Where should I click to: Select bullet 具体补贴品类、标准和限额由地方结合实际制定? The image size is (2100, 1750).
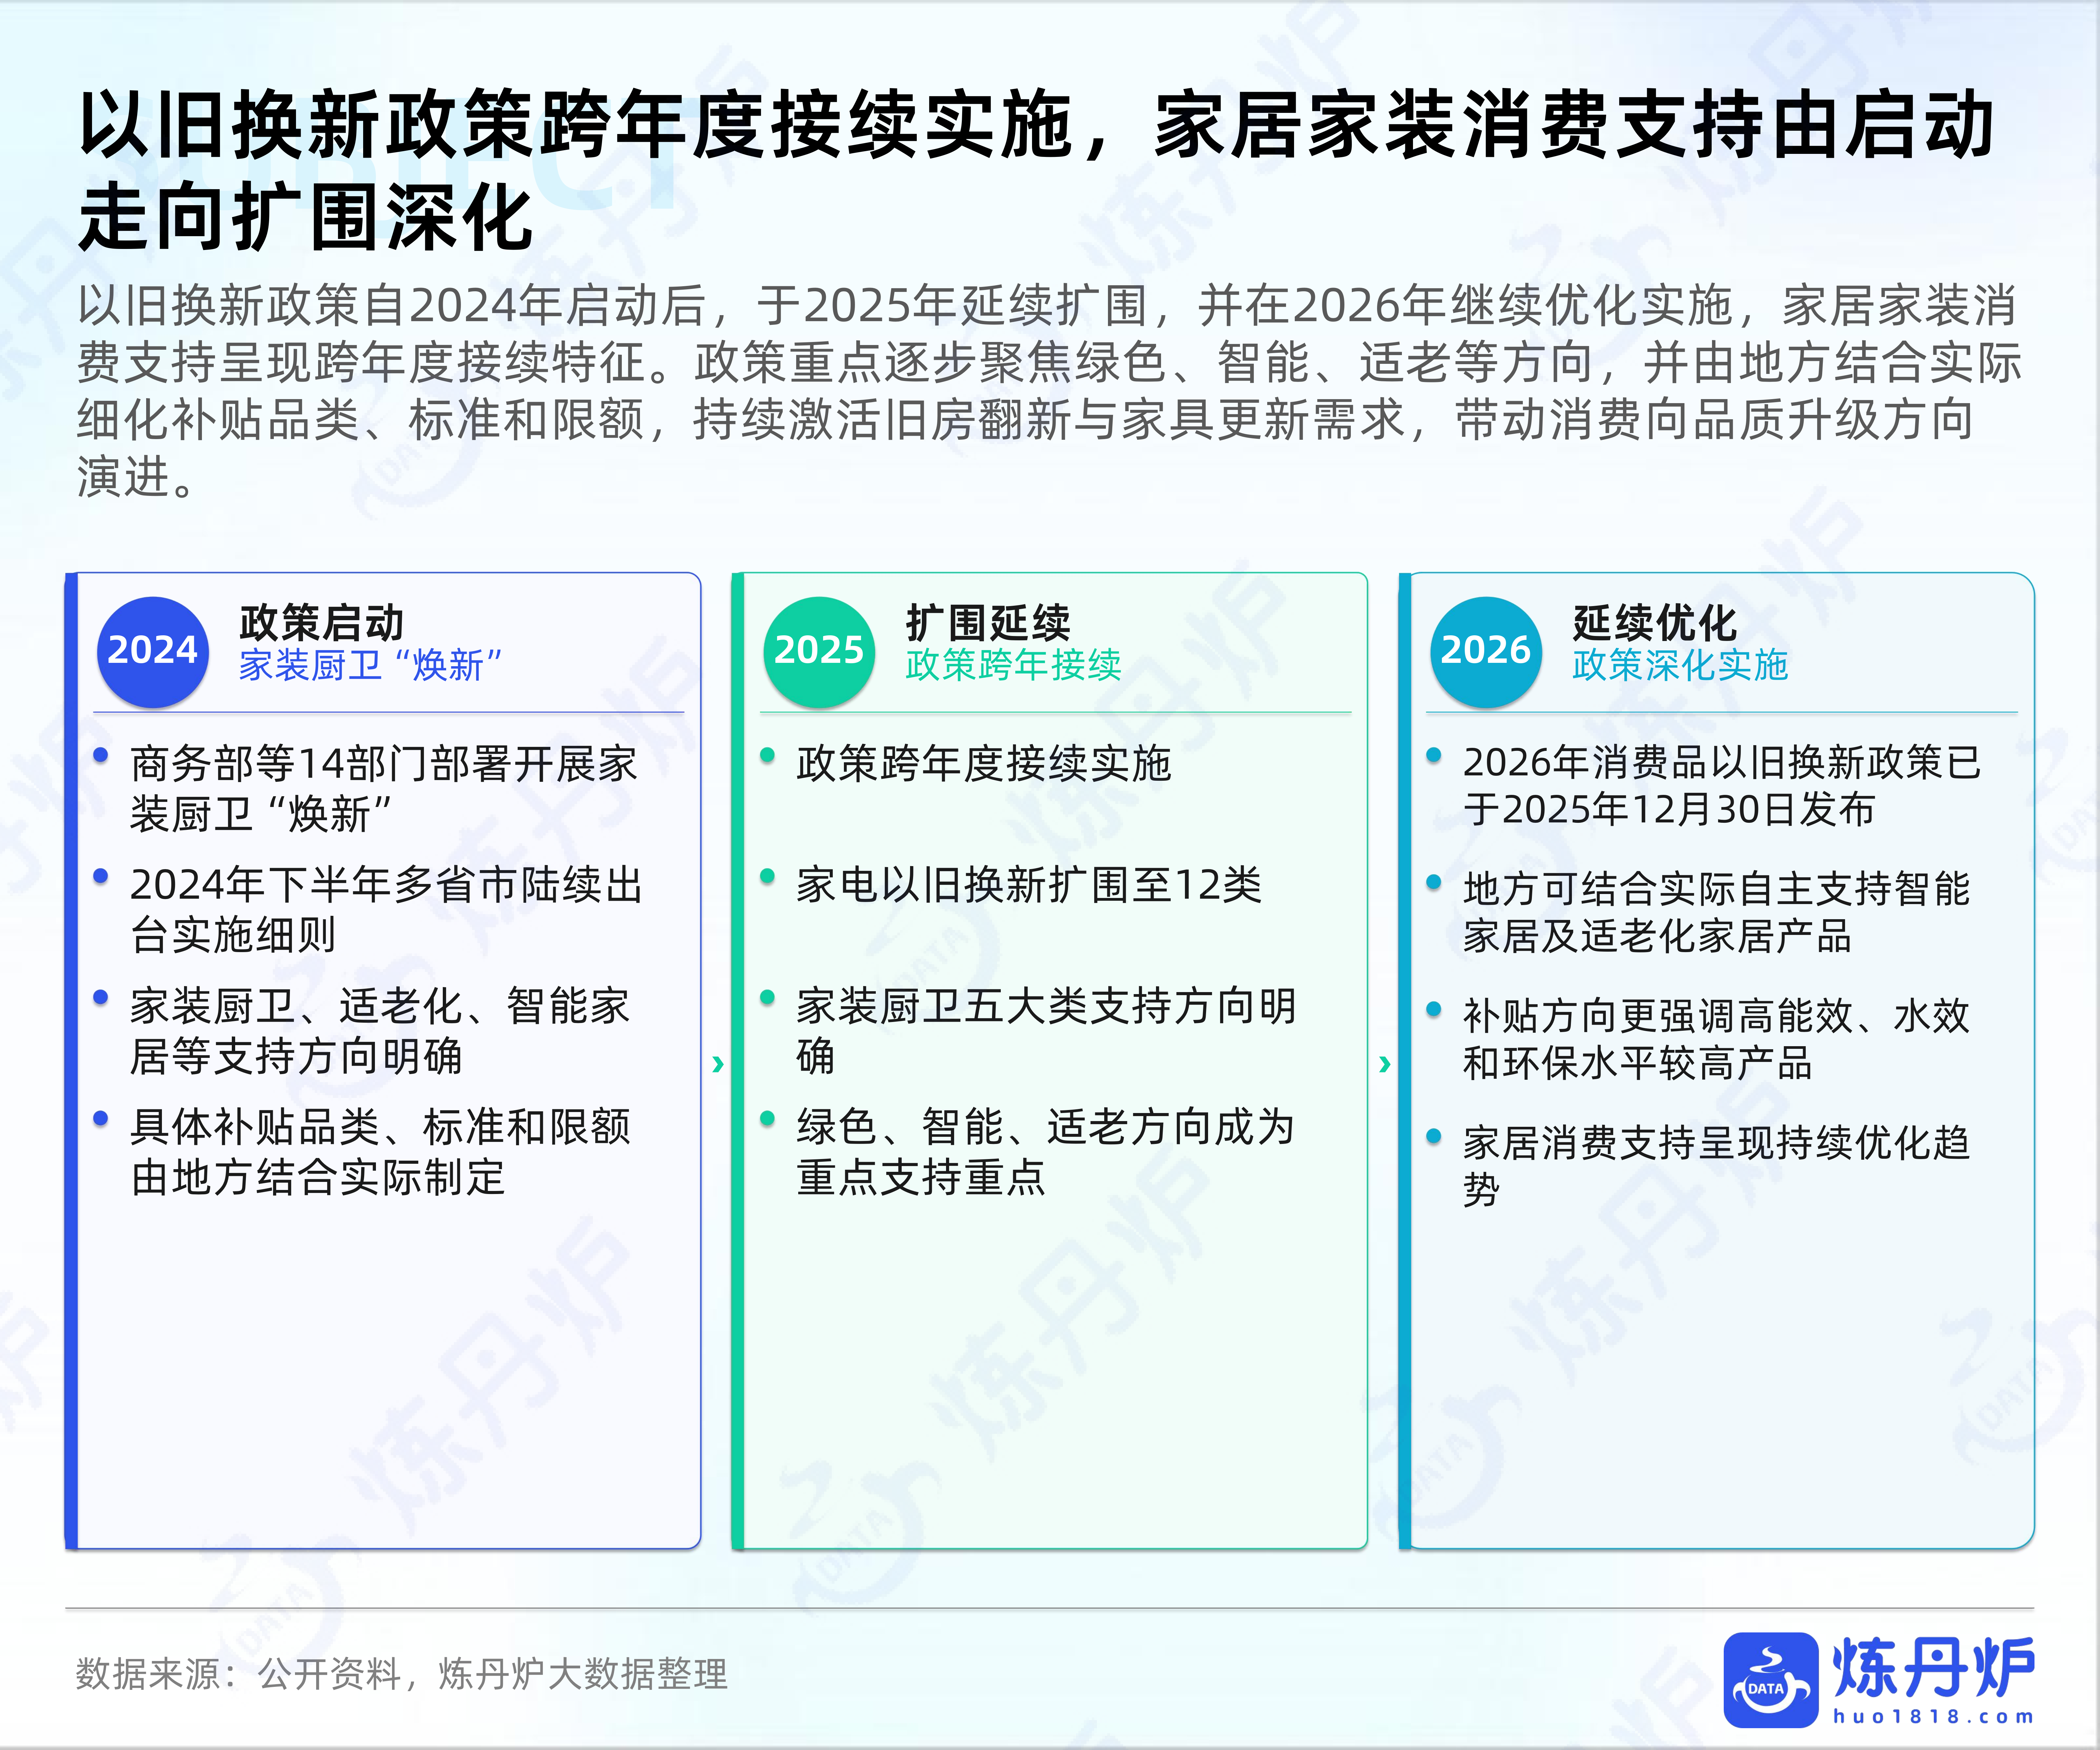pos(380,1152)
